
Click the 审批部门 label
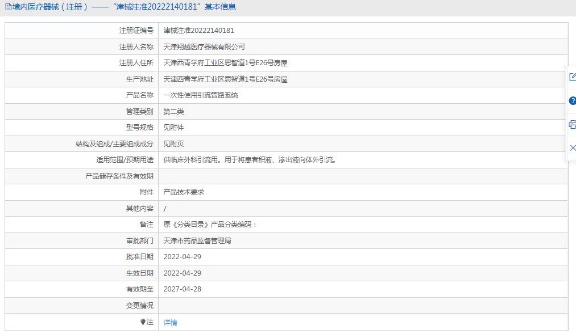tap(139, 240)
